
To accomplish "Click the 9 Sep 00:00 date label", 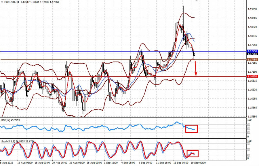I will (x=145, y=163).
